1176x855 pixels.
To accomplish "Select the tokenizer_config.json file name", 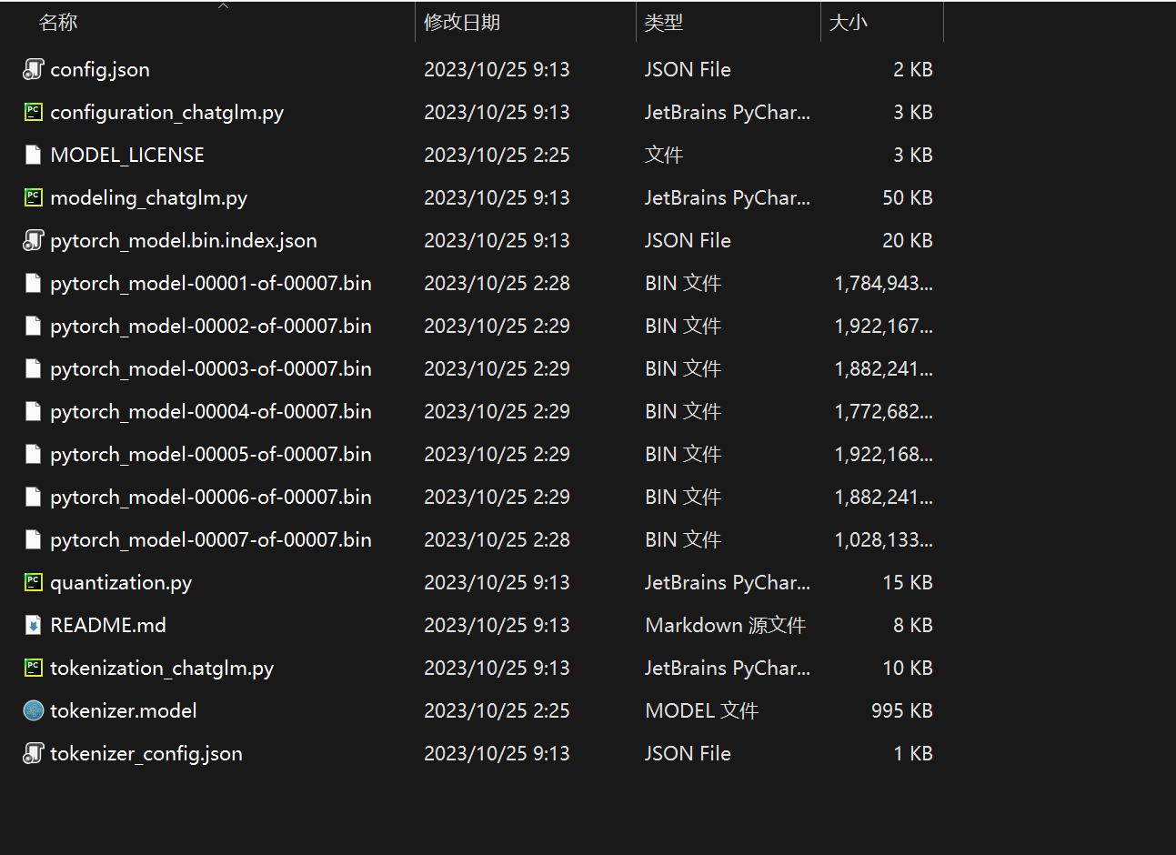I will pos(146,753).
